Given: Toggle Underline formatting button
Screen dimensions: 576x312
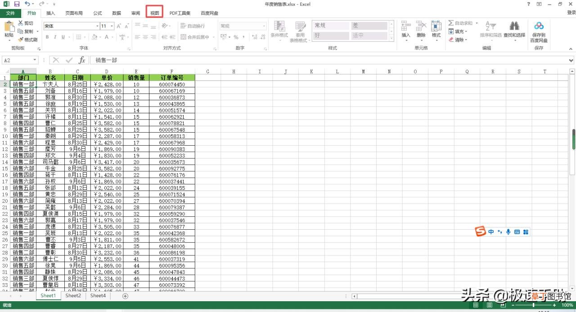Looking at the screenshot, I should 63,37.
